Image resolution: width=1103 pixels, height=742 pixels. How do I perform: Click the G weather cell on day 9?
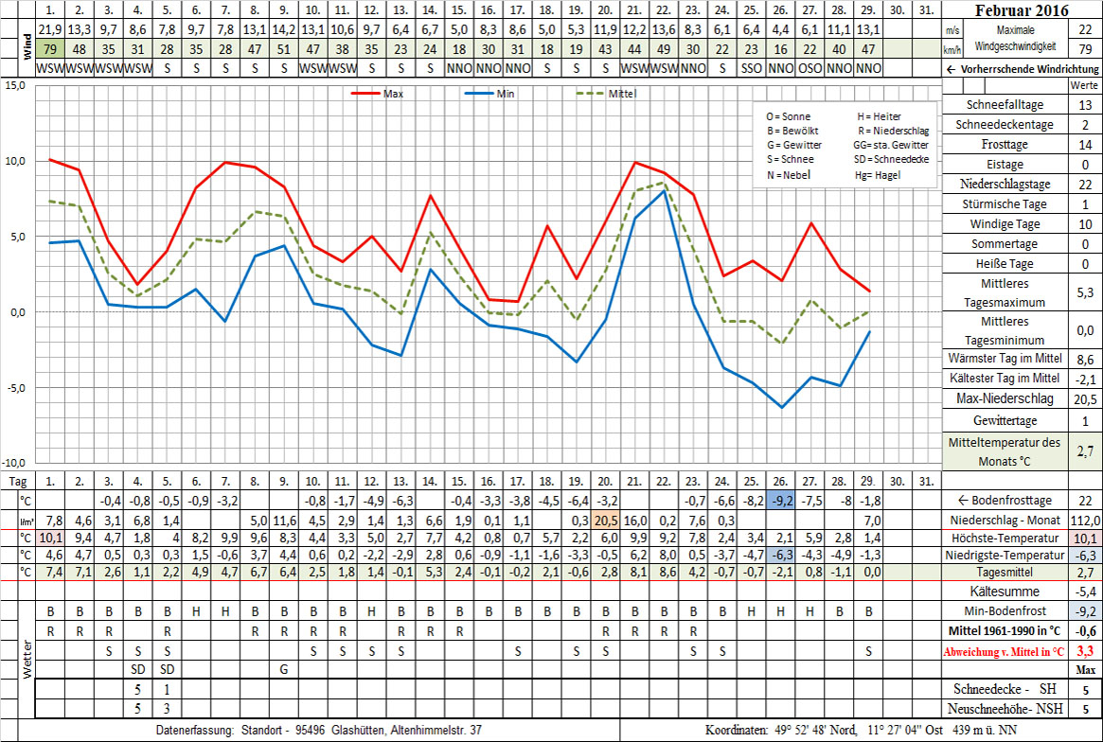pyautogui.click(x=283, y=669)
